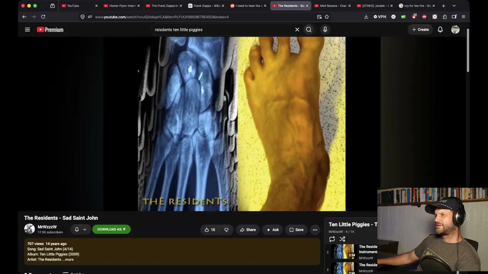The height and width of the screenshot is (274, 488).
Task: Open the DOWNLOAD AS dropdown
Action: [111, 229]
